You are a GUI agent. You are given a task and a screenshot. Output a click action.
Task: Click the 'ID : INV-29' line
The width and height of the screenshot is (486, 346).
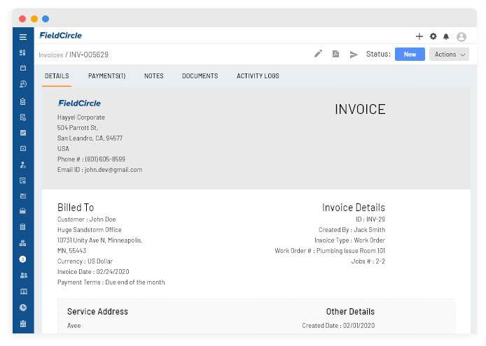click(370, 219)
